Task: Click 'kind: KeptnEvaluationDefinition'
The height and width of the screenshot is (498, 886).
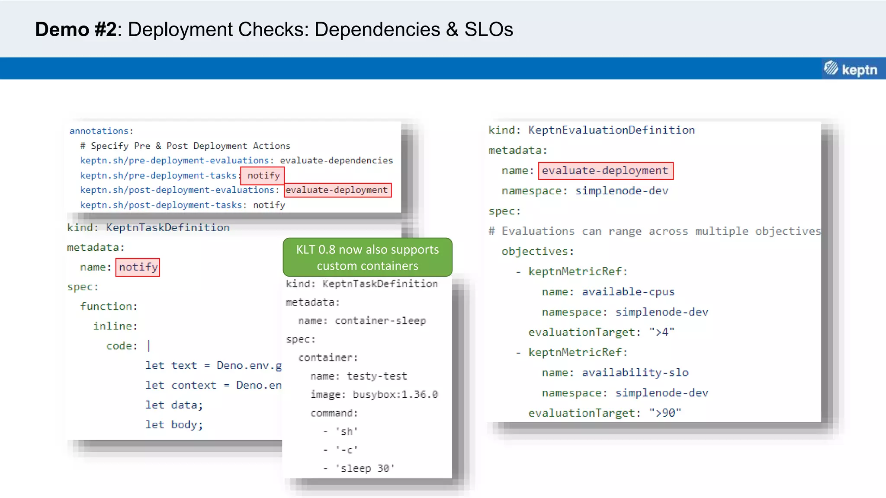Action: pos(591,130)
